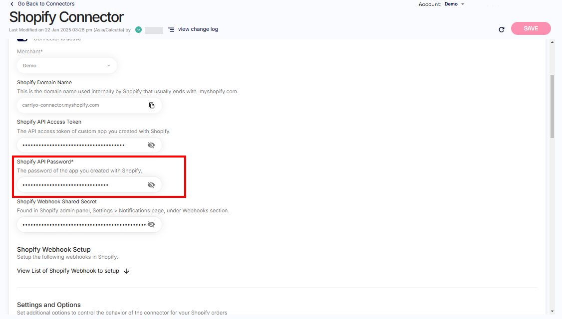This screenshot has height=319, width=562.
Task: Click the Webhook Shared Secret field
Action: coord(89,224)
